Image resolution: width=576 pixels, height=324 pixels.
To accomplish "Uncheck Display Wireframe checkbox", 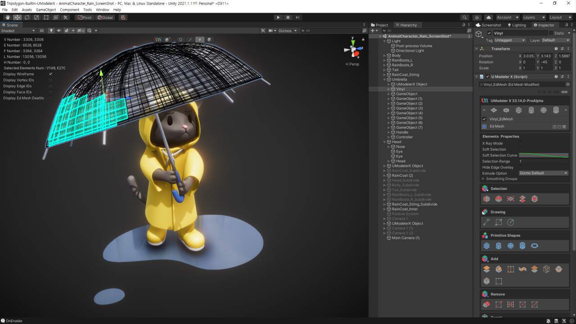I will 50,74.
